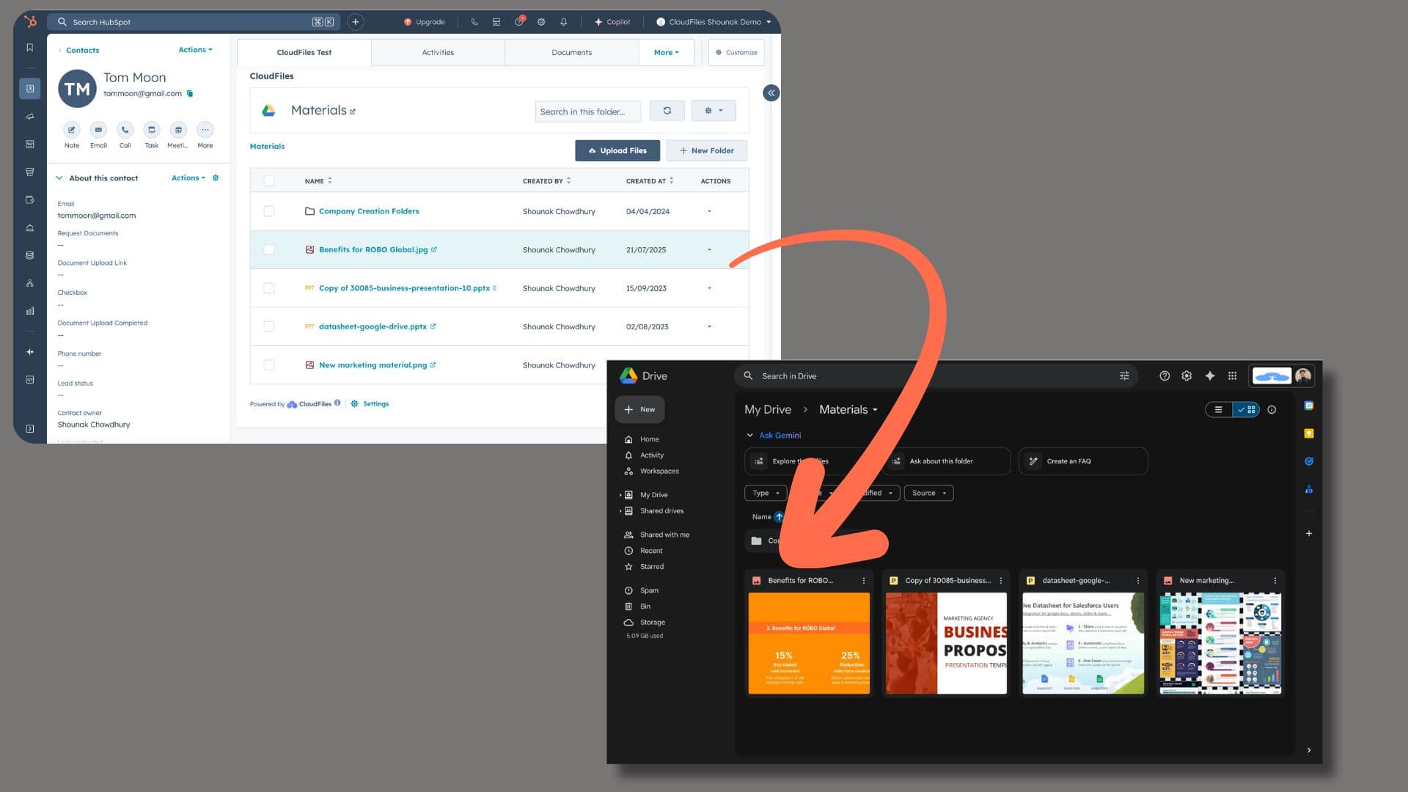
Task: Click the New Folder button
Action: 706,151
